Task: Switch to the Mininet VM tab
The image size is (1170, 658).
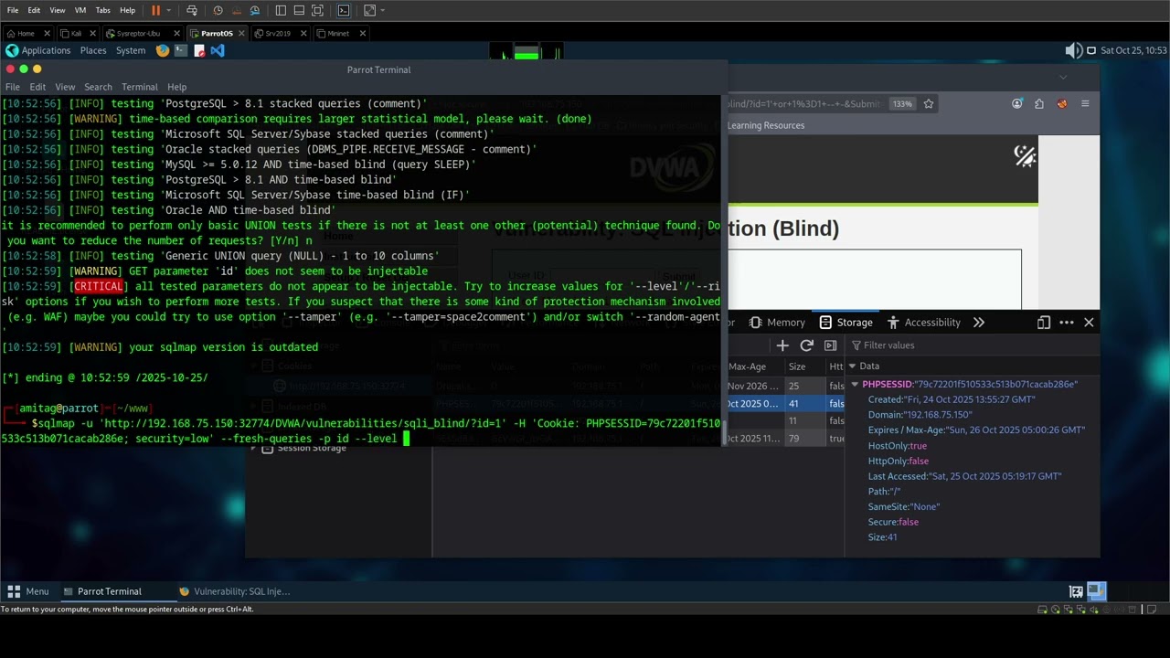Action: click(x=338, y=33)
